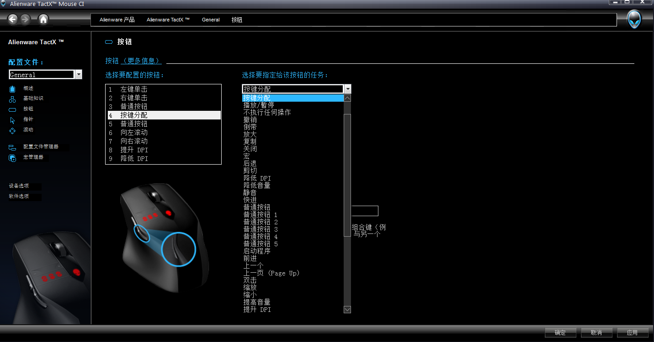Open 滚动 settings in the sidebar
Viewport: 654px width, 342px height.
coord(28,130)
